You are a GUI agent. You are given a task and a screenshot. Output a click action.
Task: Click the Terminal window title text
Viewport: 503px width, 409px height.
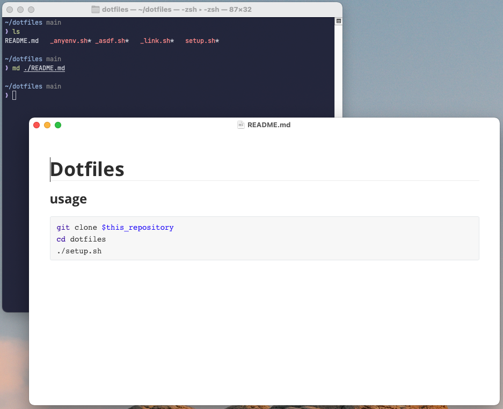tap(177, 9)
